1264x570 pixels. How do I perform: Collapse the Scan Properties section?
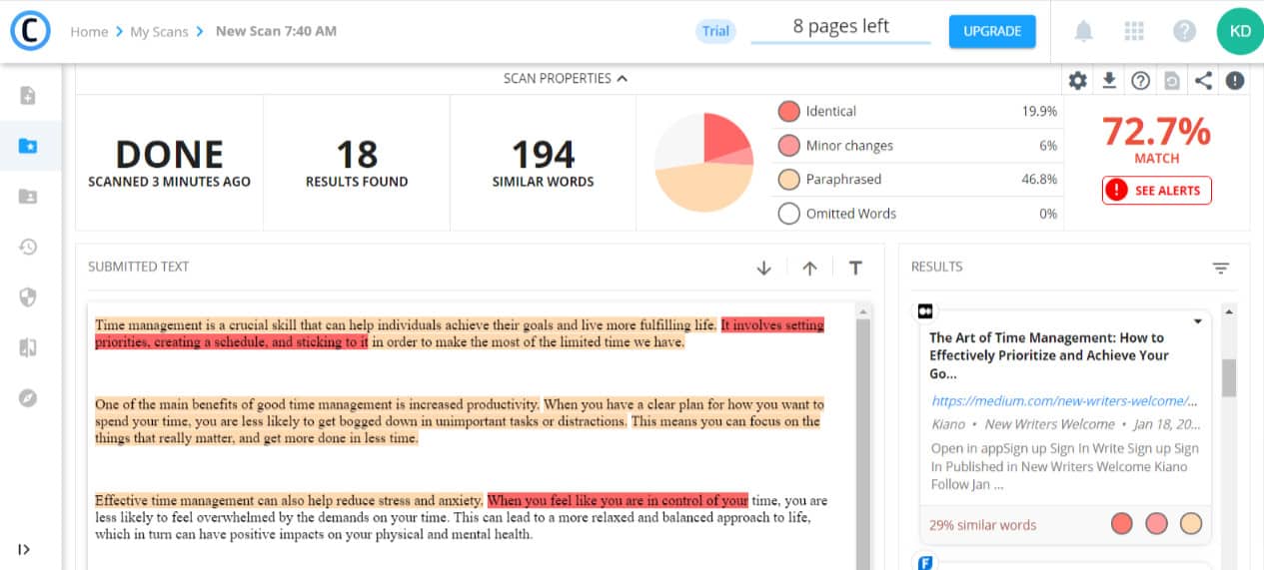click(566, 78)
